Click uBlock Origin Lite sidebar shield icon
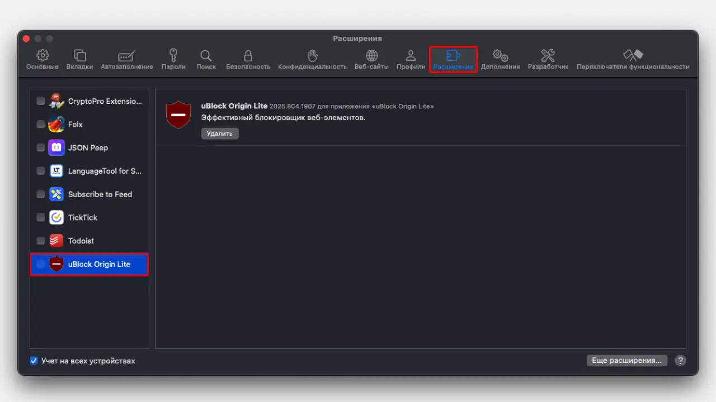Image resolution: width=716 pixels, height=402 pixels. click(56, 264)
